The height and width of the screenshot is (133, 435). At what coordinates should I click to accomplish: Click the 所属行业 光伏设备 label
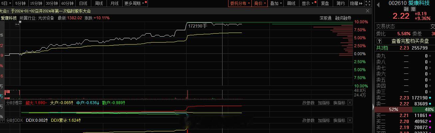click(37, 18)
